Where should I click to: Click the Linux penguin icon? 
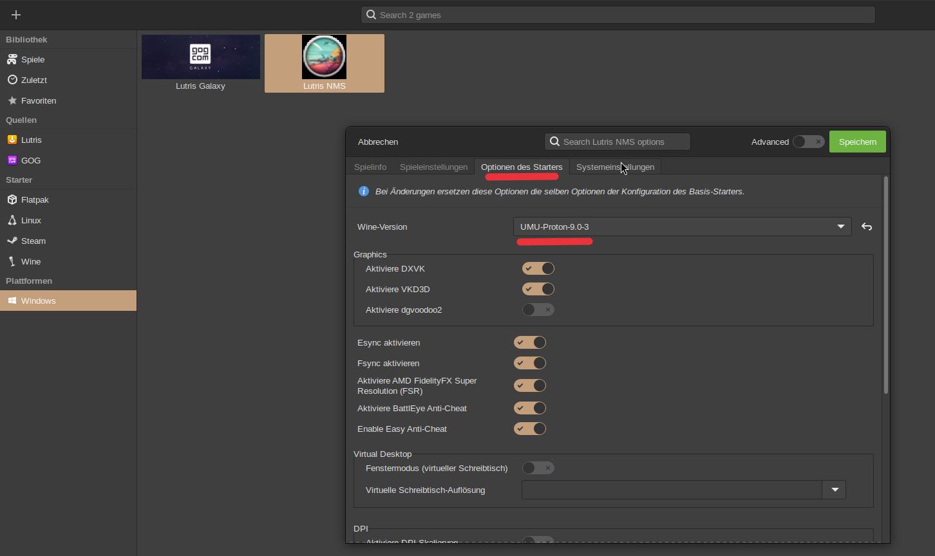(12, 220)
